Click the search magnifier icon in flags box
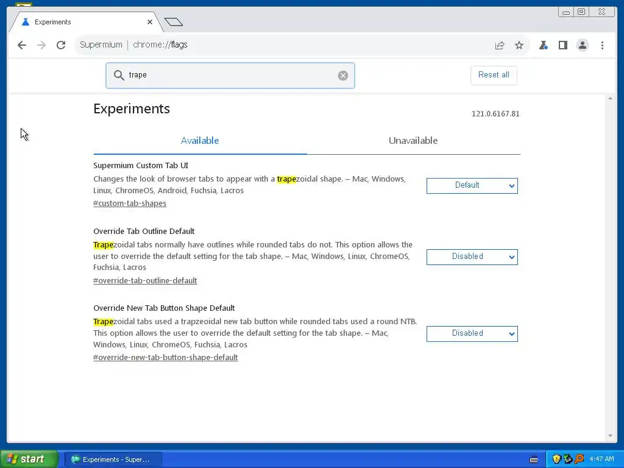Screen dimensions: 624x468 119,75
